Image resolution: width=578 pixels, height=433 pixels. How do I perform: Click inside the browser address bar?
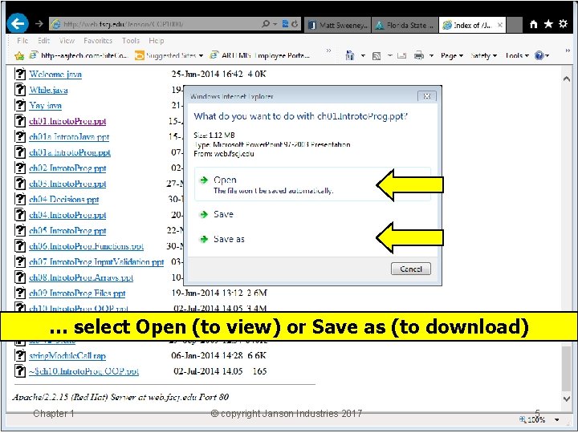pos(155,24)
